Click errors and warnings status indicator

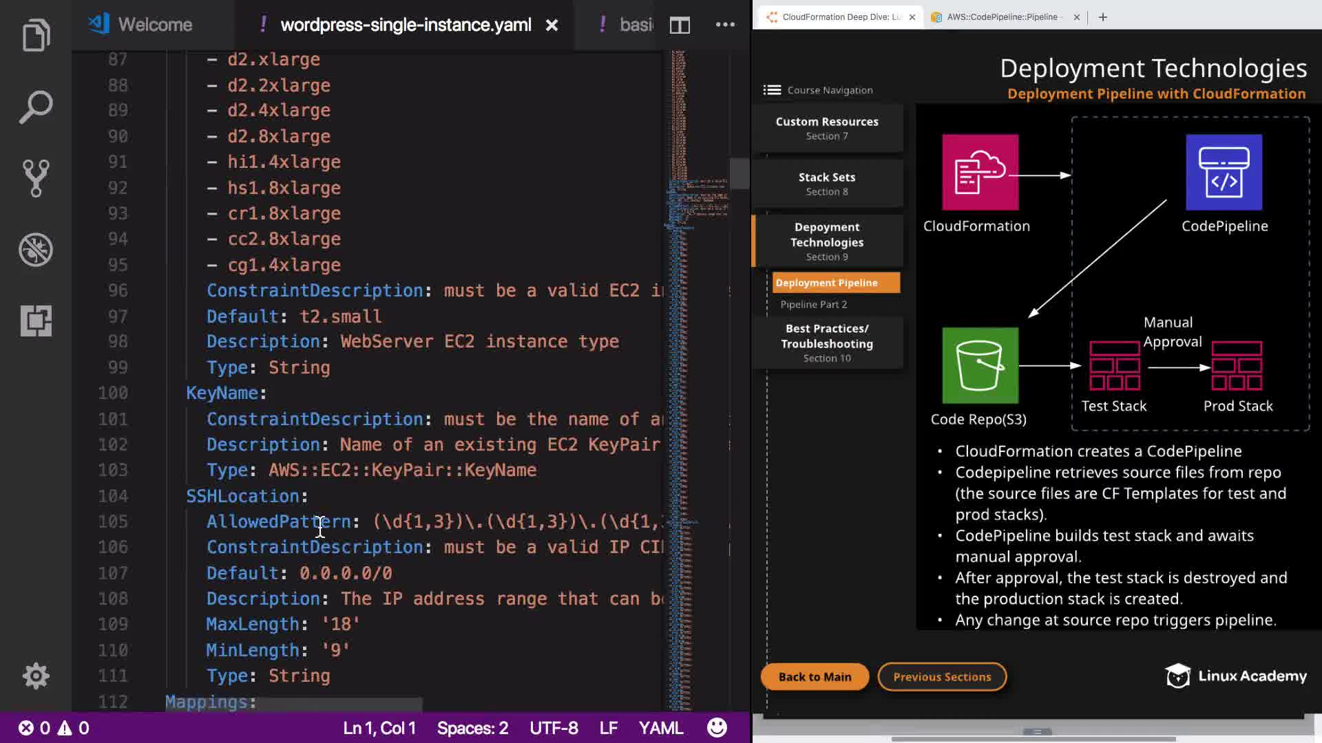pyautogui.click(x=54, y=728)
